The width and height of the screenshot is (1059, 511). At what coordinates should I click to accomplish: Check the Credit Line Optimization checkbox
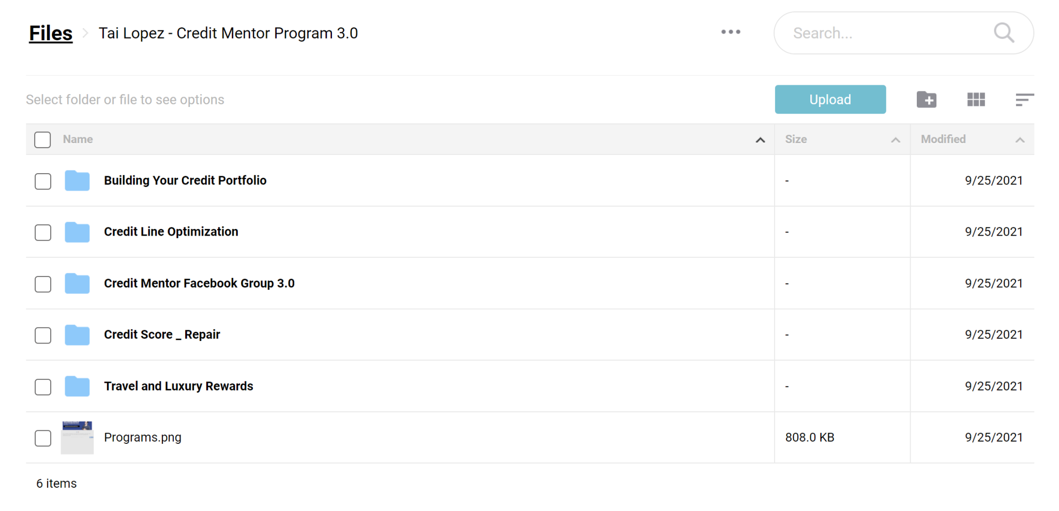(43, 233)
